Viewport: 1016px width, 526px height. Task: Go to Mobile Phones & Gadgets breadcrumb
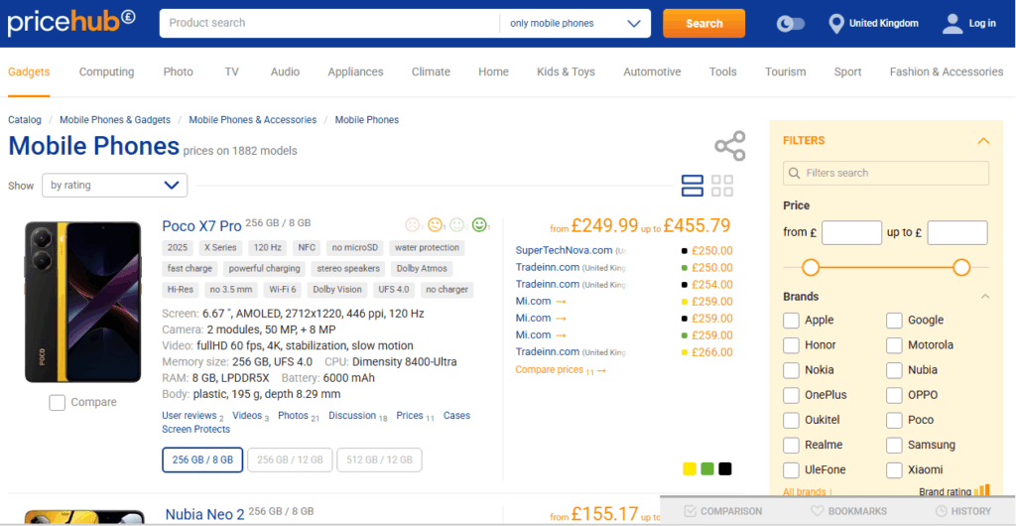click(115, 120)
